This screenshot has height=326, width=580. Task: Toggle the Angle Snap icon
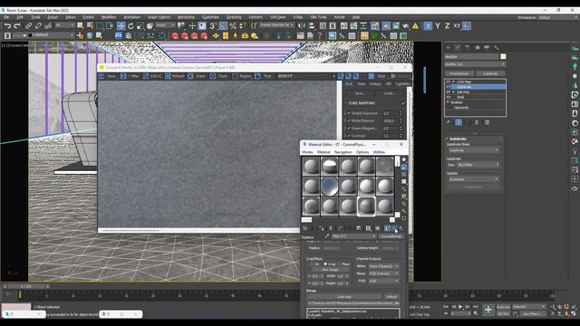223,26
